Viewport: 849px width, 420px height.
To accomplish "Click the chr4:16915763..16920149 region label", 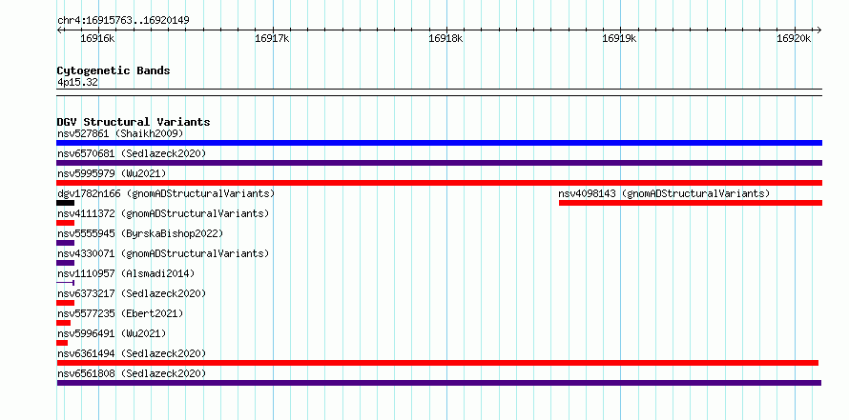I will coord(123,21).
